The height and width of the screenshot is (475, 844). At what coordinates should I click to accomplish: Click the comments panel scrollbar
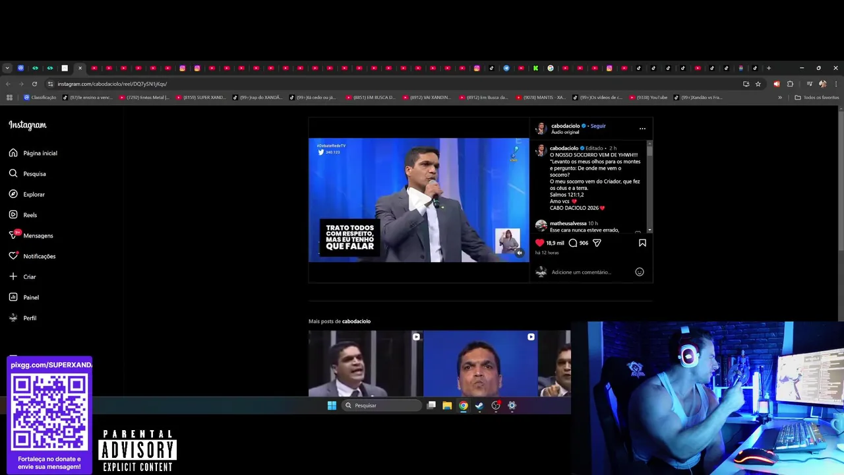tap(650, 151)
